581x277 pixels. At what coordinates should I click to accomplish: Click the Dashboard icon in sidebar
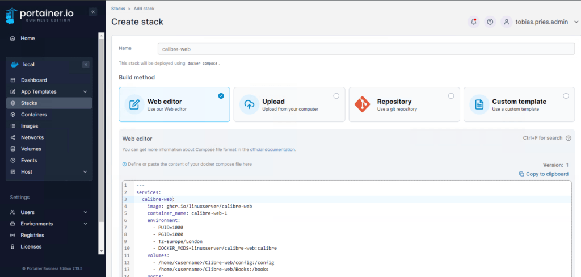pyautogui.click(x=13, y=80)
